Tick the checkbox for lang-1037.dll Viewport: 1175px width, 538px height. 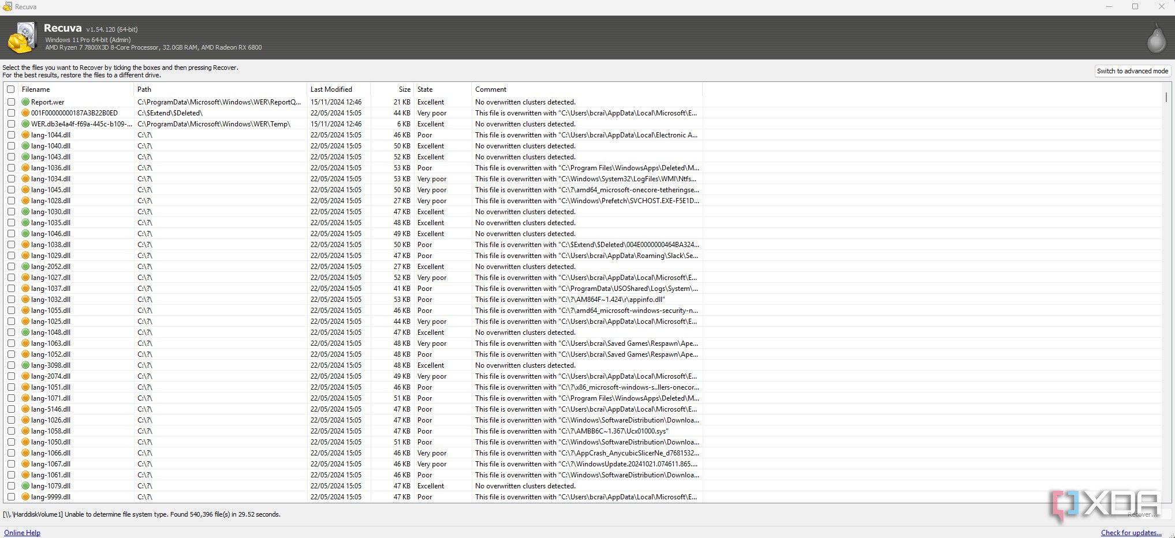tap(11, 289)
